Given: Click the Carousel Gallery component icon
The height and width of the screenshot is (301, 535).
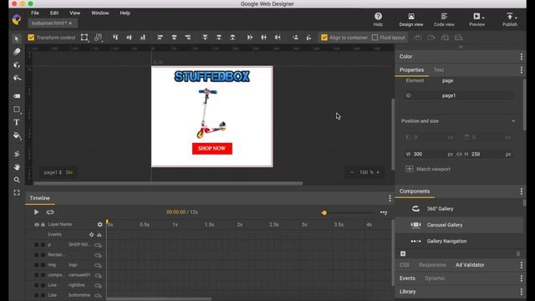Looking at the screenshot, I should 415,225.
